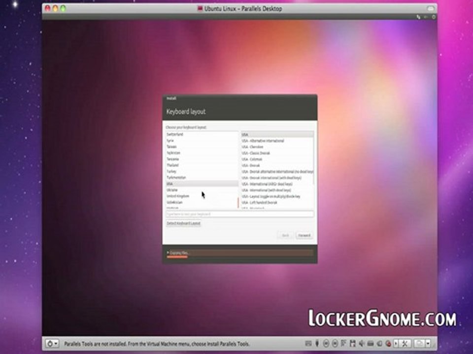Screen dimensions: 473x354
Task: Select Taiwan in the country list
Action: [x=202, y=147]
